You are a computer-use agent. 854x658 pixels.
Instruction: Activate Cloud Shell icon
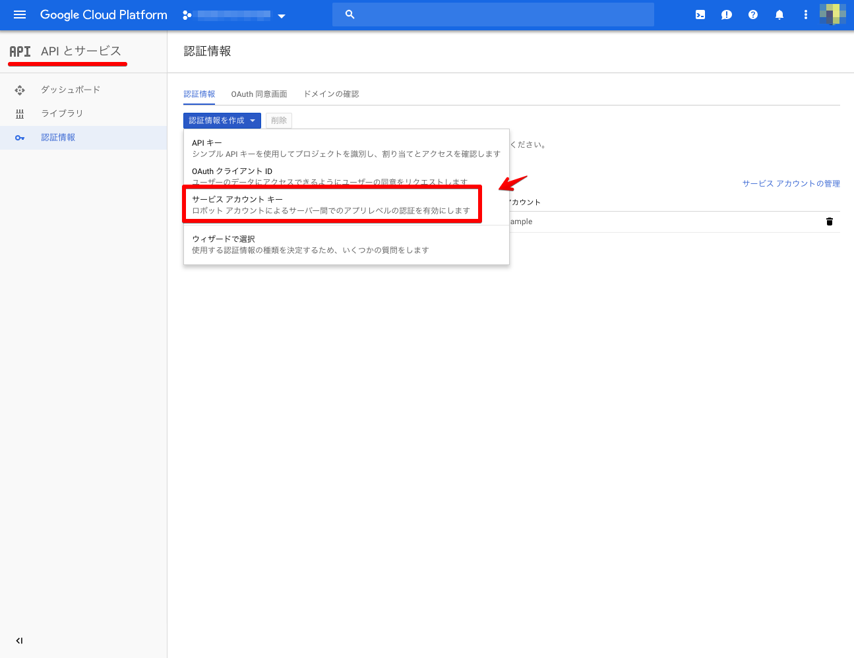[700, 15]
